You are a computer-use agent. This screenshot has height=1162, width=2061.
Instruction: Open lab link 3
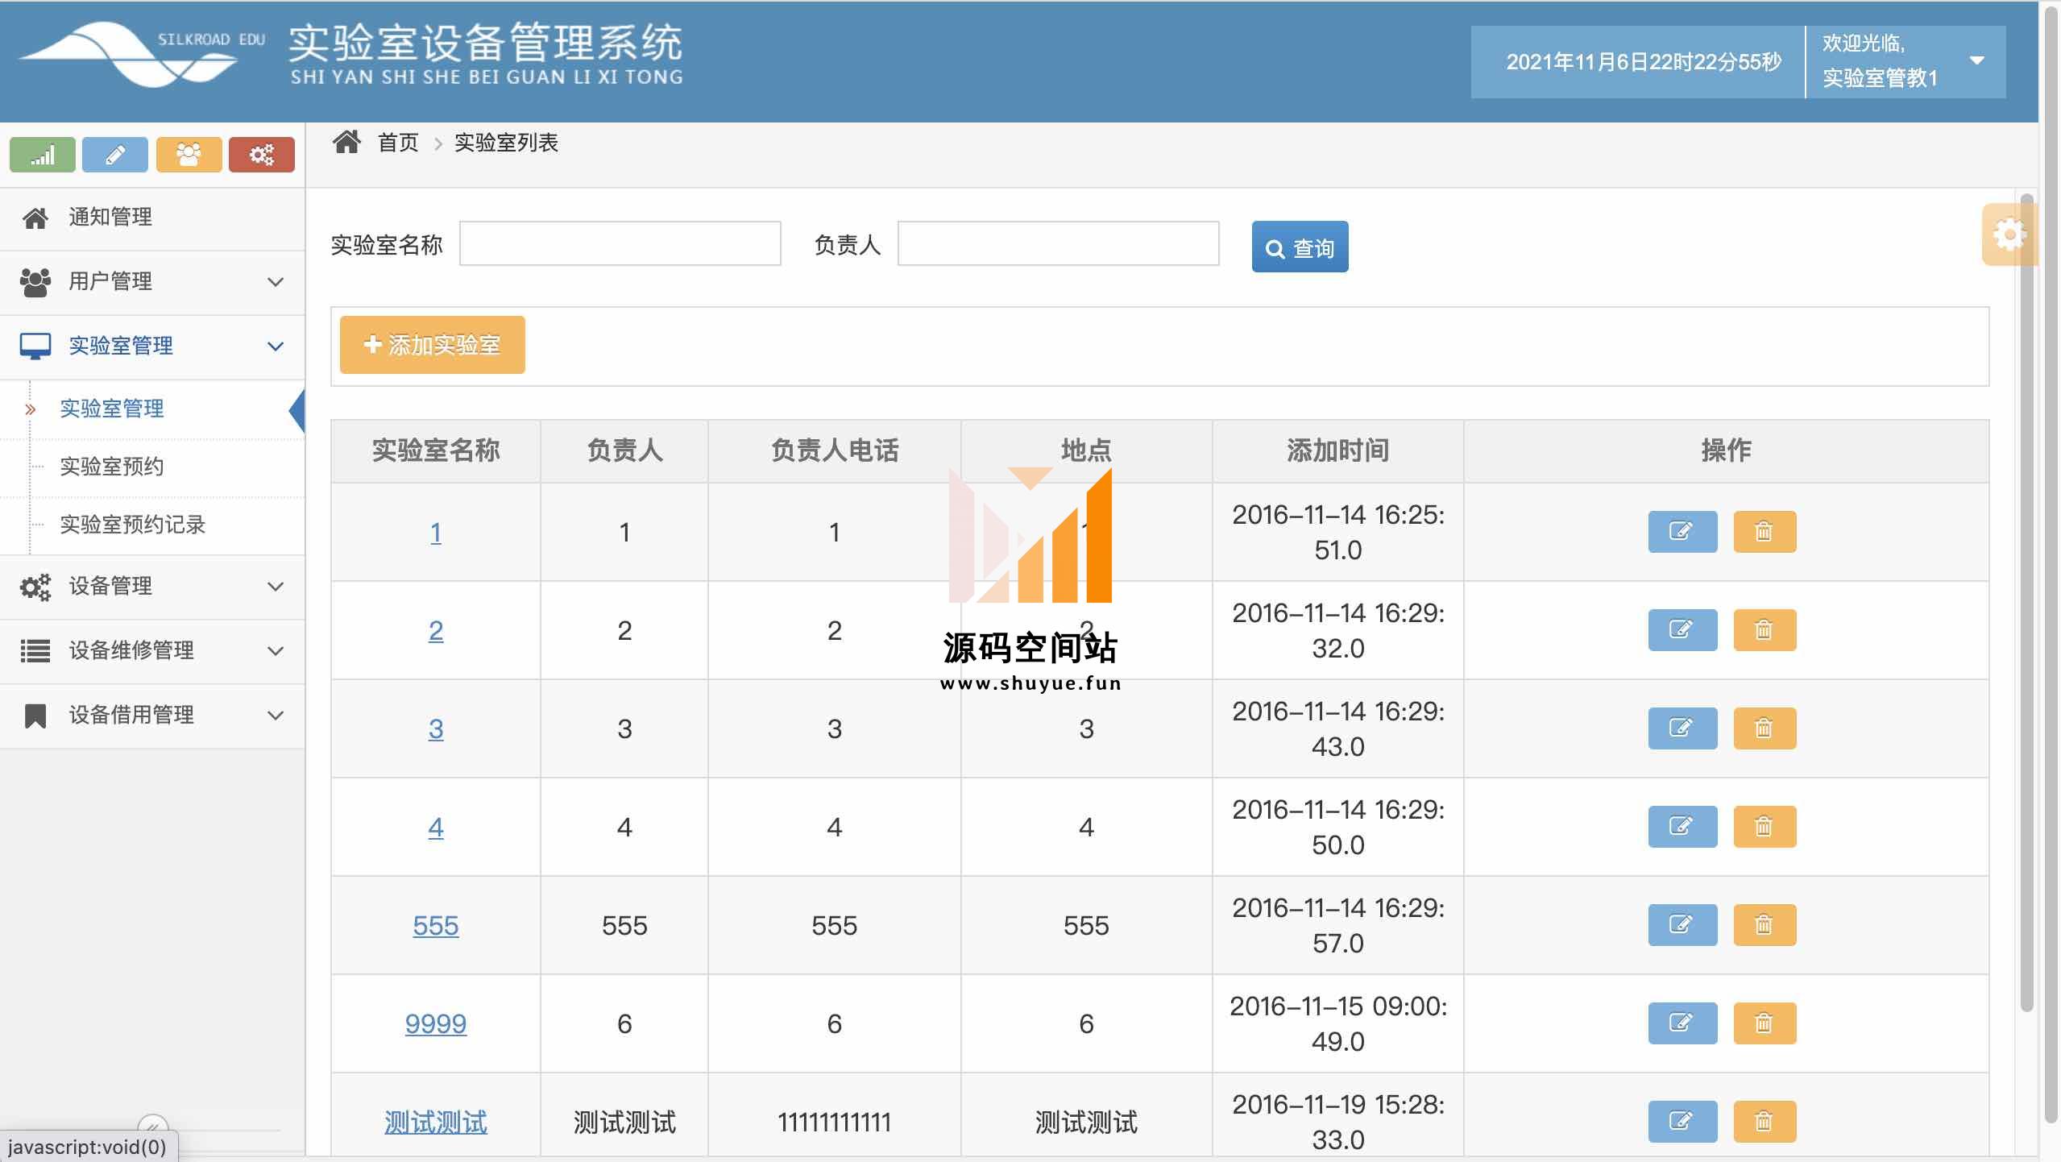click(436, 729)
